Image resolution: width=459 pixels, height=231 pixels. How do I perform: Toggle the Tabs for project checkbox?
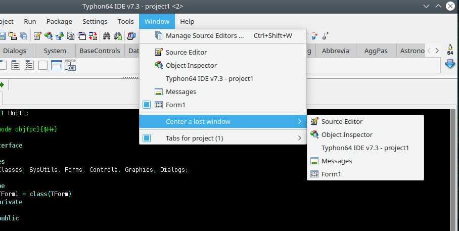(147, 138)
